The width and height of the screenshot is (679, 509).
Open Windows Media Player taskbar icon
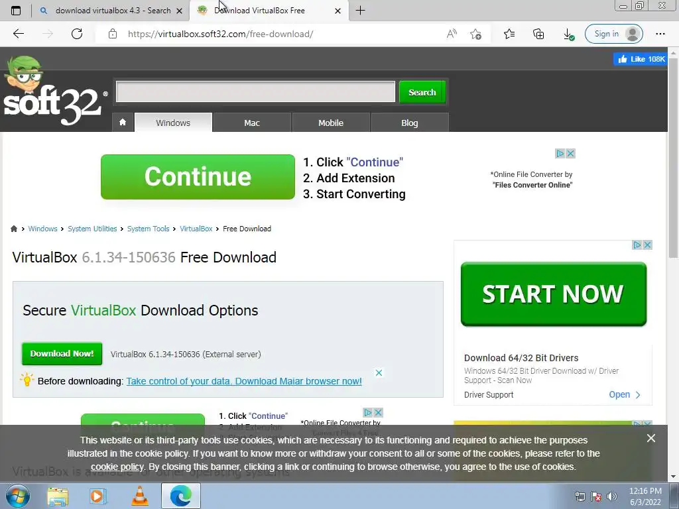(98, 496)
